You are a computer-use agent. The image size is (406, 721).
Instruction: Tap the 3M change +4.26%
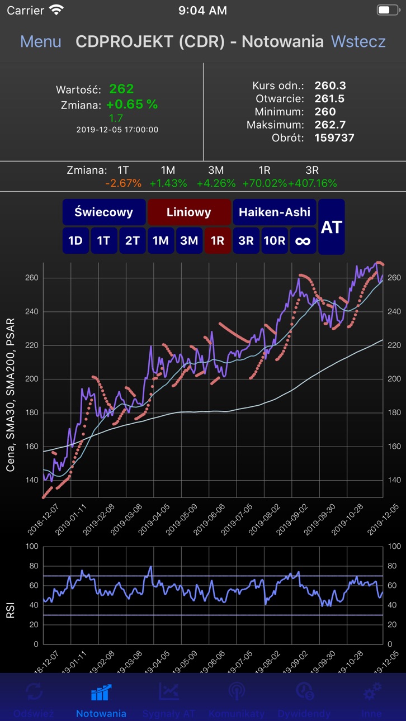point(216,183)
